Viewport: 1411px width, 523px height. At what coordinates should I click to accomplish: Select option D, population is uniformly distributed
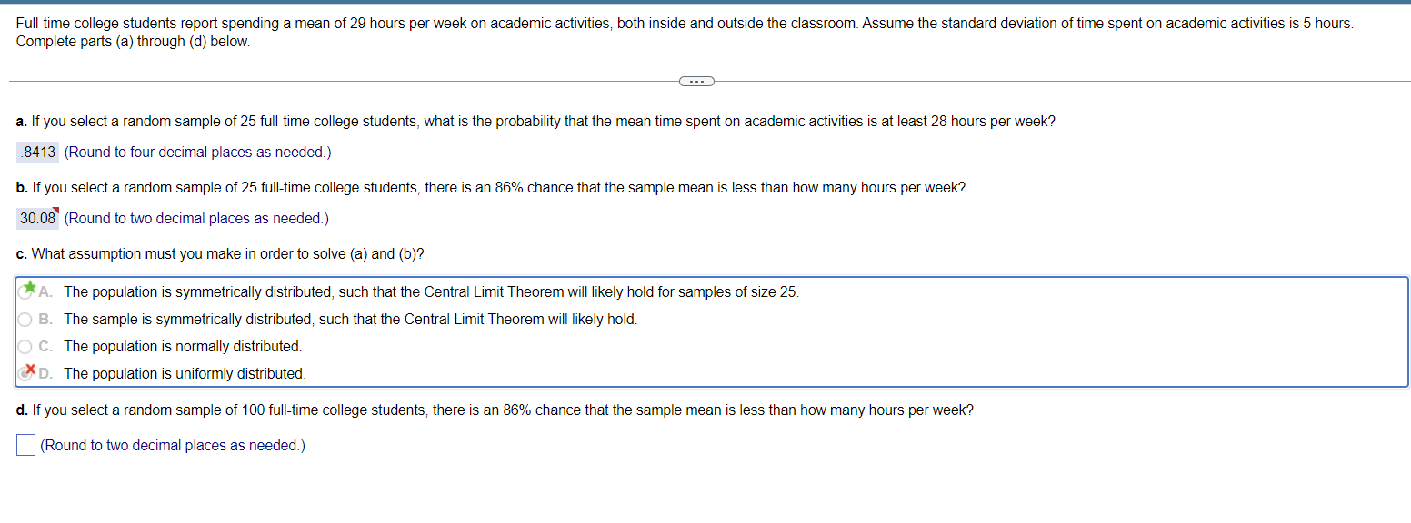[25, 372]
